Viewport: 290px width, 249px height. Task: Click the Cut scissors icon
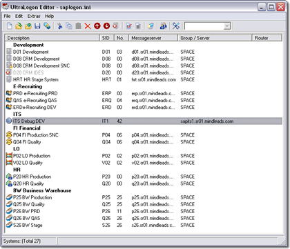point(60,26)
